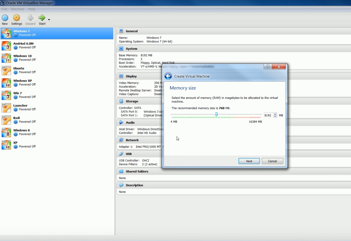Open the File menu

pyautogui.click(x=5, y=9)
